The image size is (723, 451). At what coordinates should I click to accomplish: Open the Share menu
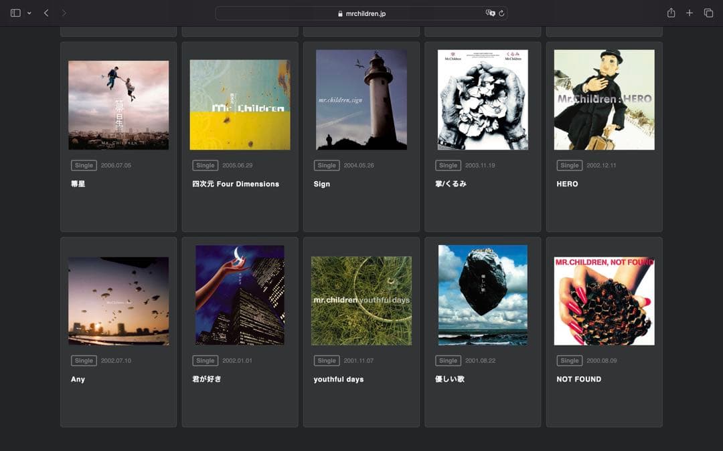click(x=671, y=13)
